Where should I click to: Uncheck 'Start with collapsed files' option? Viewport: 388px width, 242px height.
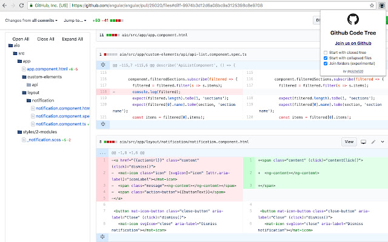(x=326, y=57)
